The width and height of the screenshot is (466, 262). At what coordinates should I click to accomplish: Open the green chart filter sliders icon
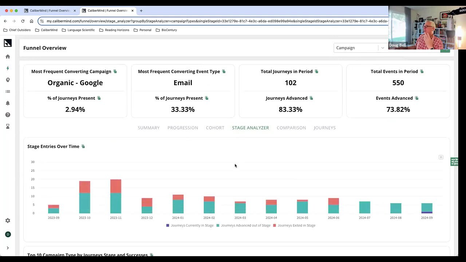[x=454, y=162]
